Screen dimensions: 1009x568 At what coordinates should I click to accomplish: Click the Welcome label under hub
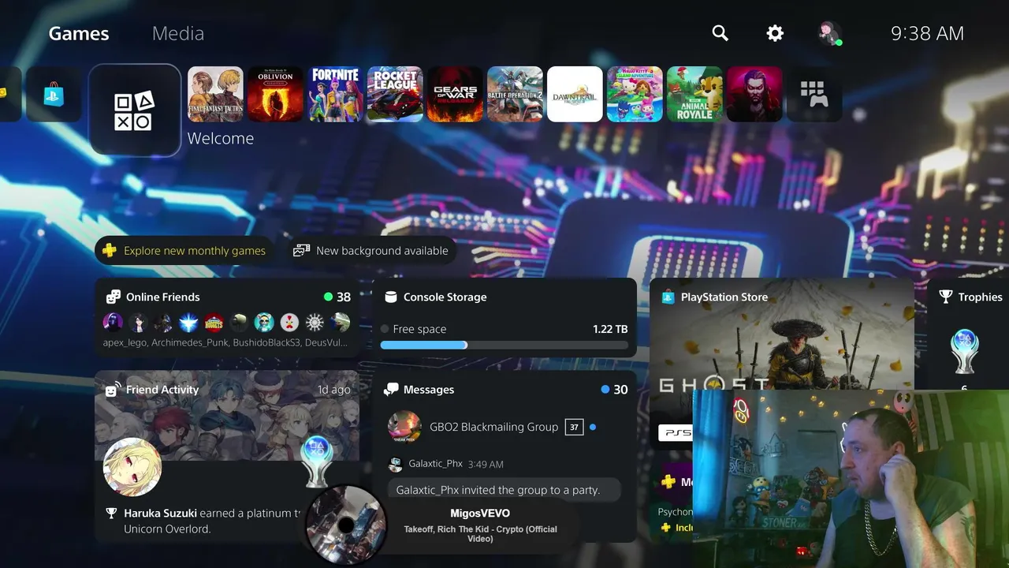pos(221,138)
